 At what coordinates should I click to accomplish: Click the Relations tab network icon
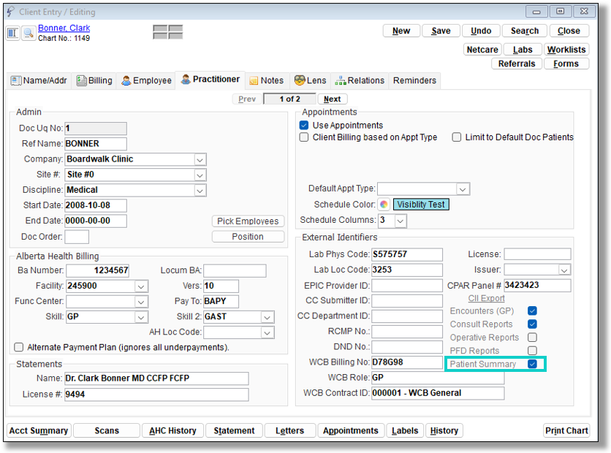click(341, 80)
